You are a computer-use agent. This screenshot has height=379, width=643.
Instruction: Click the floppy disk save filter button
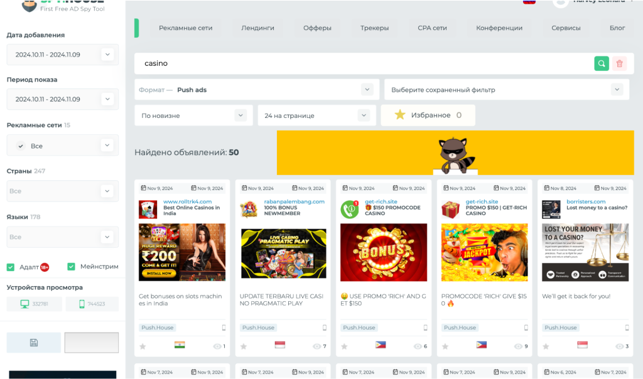coord(34,343)
